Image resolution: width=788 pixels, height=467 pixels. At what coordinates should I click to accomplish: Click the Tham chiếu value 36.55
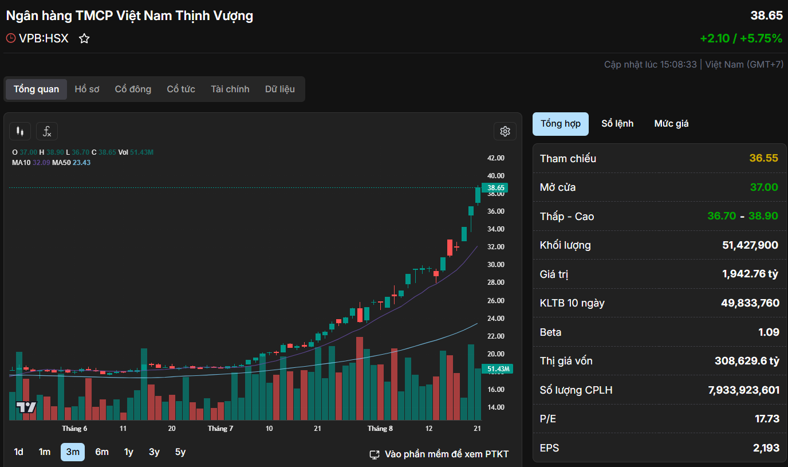(764, 158)
